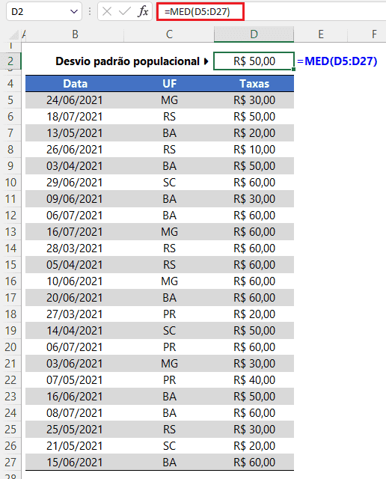Select date cell 21/05/2021
The image size is (386, 479).
pos(75,446)
